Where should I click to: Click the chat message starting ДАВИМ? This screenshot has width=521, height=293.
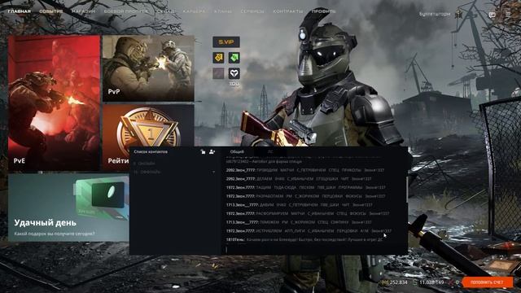pyautogui.click(x=299, y=205)
